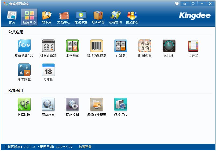Click the 检查更新 check update link

point(85,147)
